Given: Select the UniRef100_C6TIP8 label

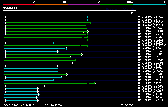Looking at the screenshot, I should point(151,54).
